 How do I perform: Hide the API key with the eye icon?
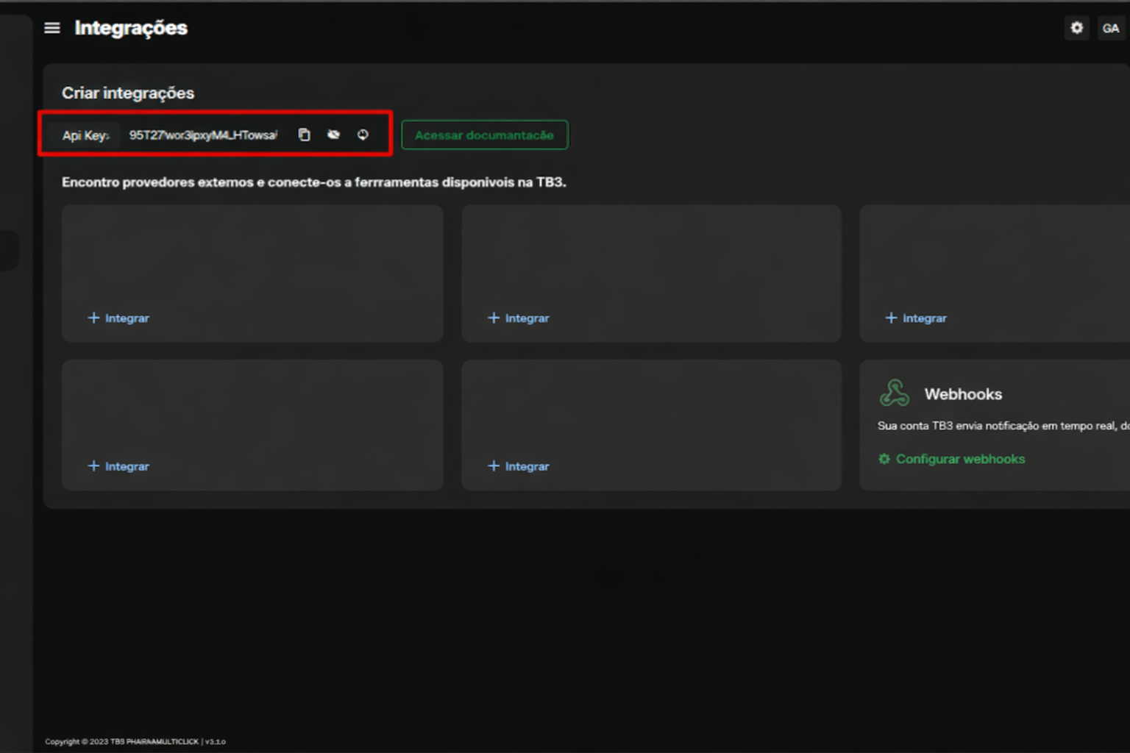333,135
